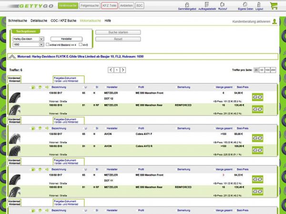Click page number 1 field

(x=117, y=70)
